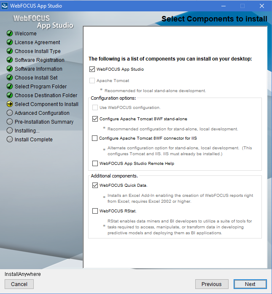The height and width of the screenshot is (294, 272).
Task: Click the Choose Install Set step label
Action: (36, 78)
